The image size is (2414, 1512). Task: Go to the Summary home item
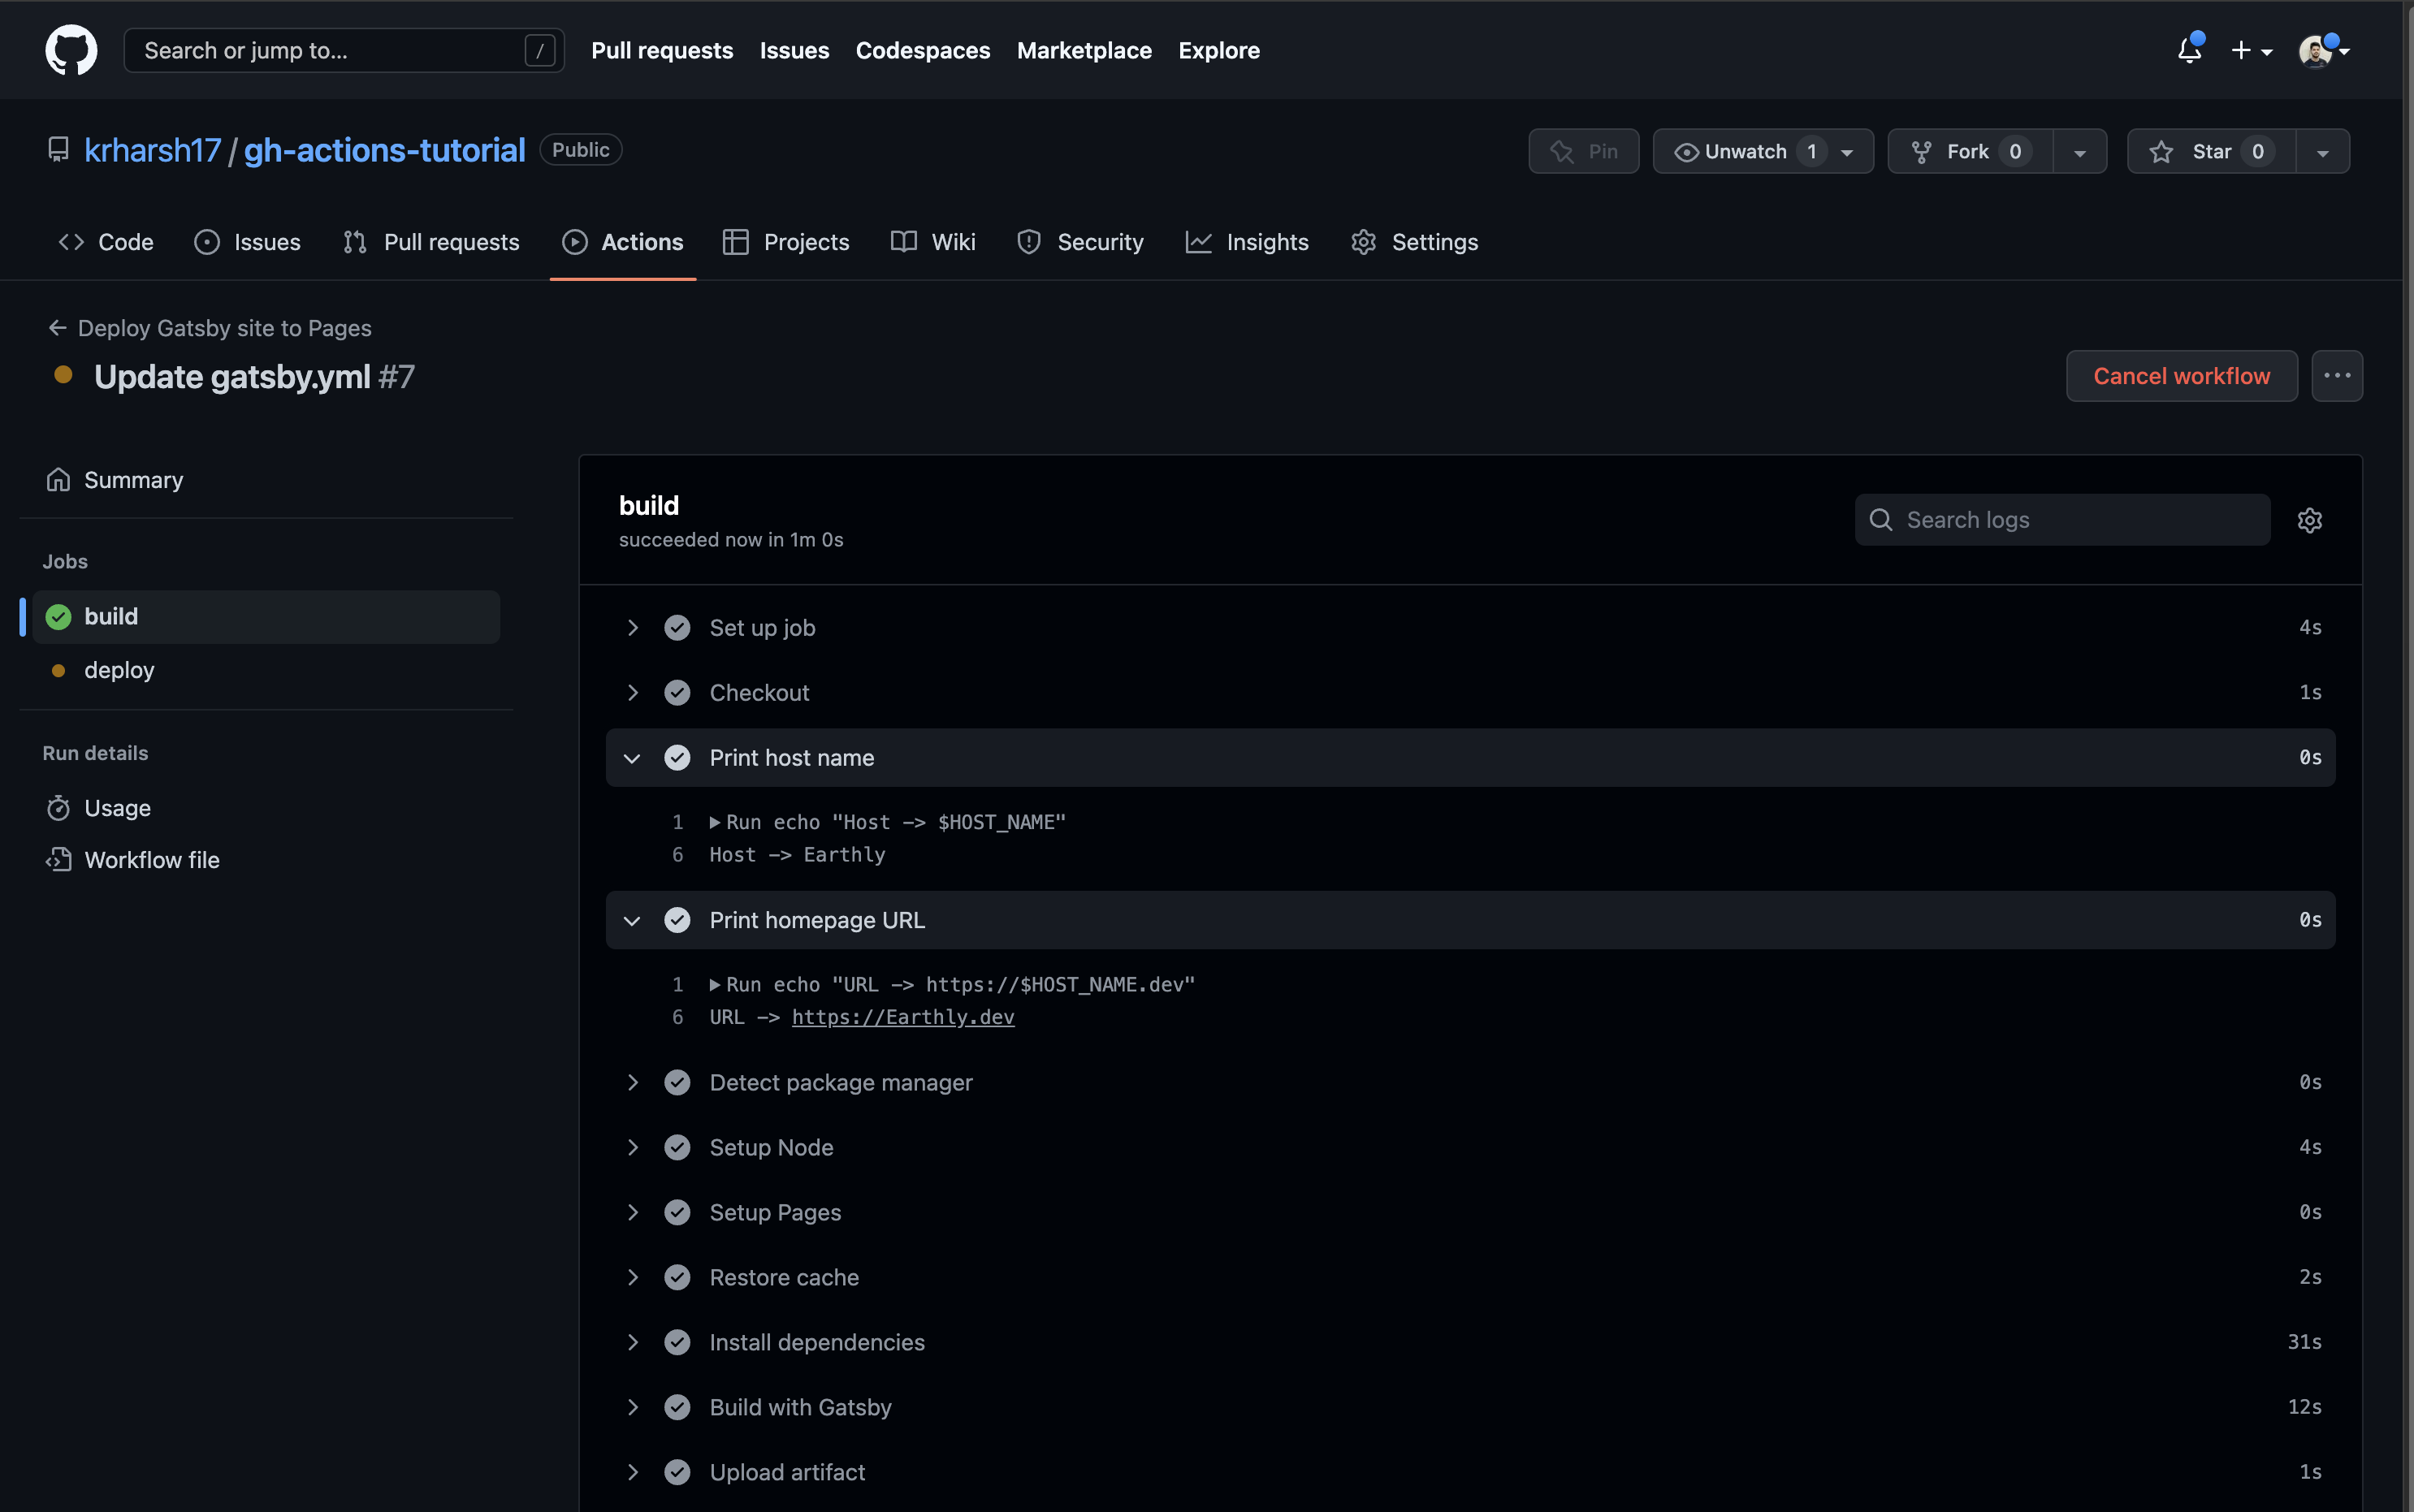133,480
